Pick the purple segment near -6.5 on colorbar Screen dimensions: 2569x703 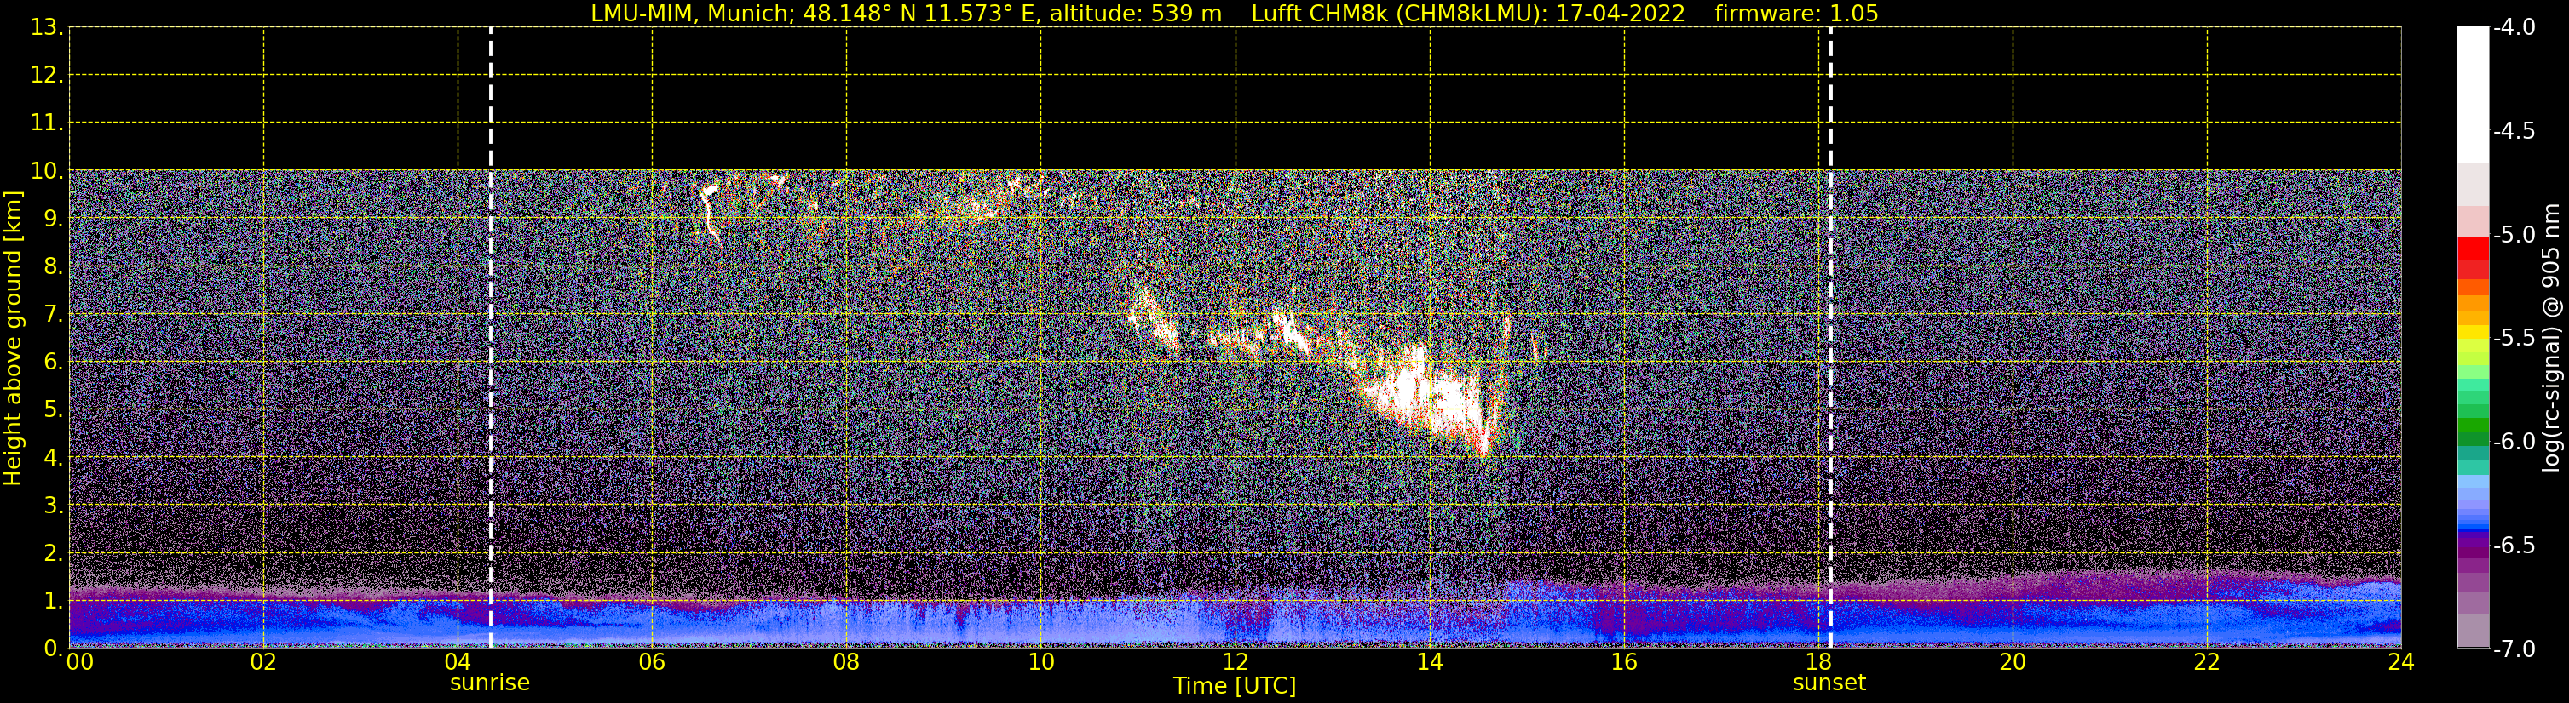(x=2472, y=545)
